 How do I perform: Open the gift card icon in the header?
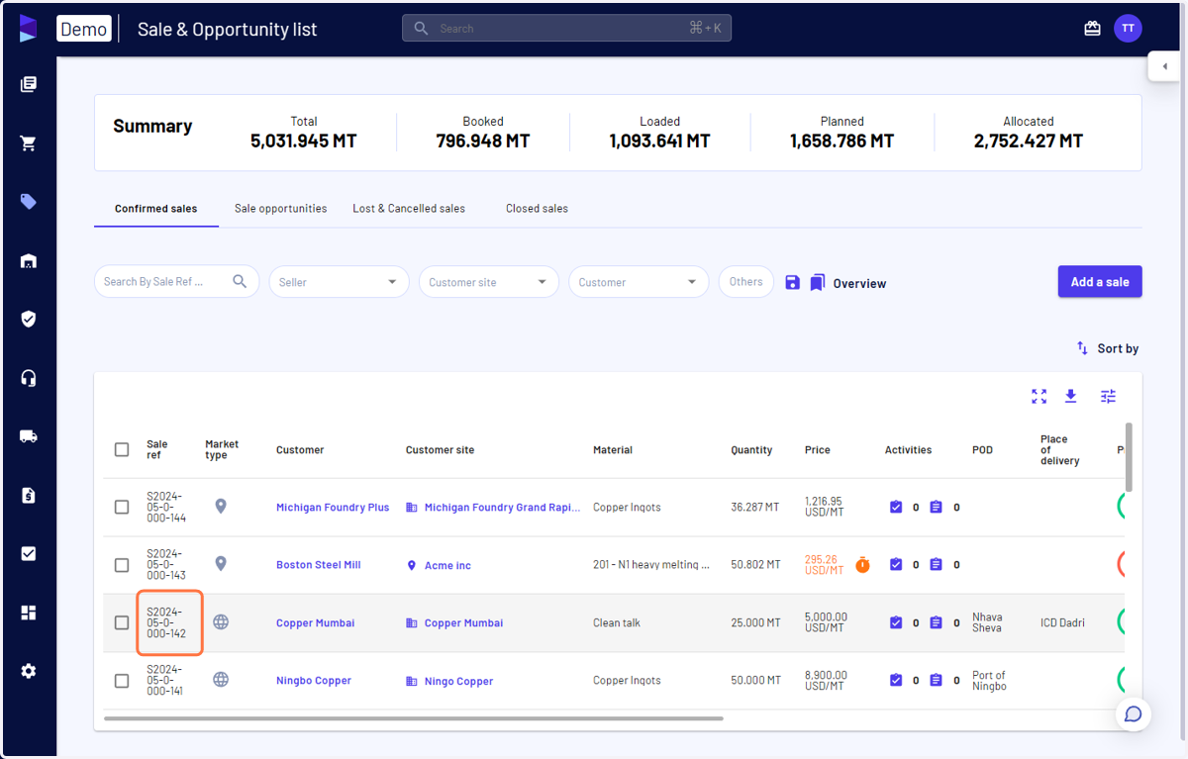tap(1092, 29)
